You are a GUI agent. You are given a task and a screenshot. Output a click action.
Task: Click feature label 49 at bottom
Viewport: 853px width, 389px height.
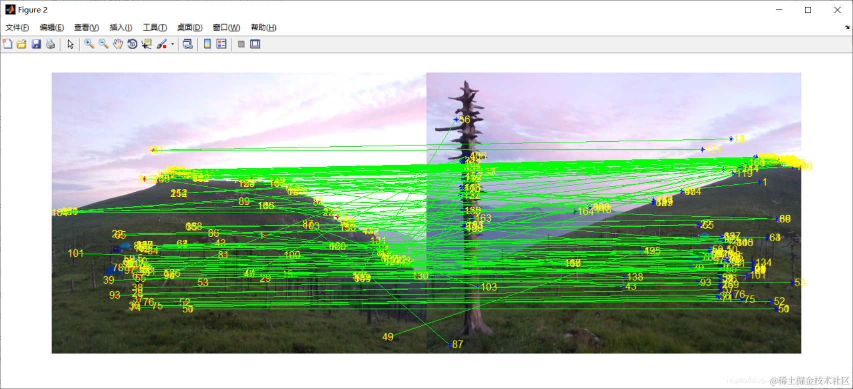(x=388, y=337)
